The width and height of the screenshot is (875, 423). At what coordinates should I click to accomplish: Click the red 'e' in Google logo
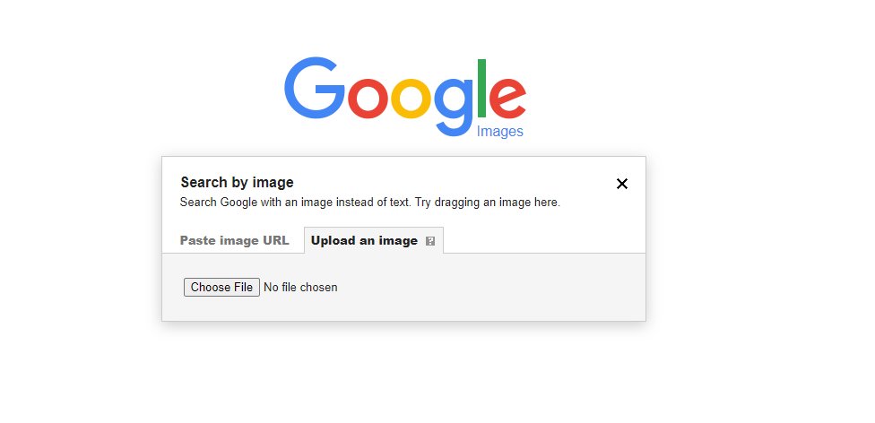coord(507,99)
